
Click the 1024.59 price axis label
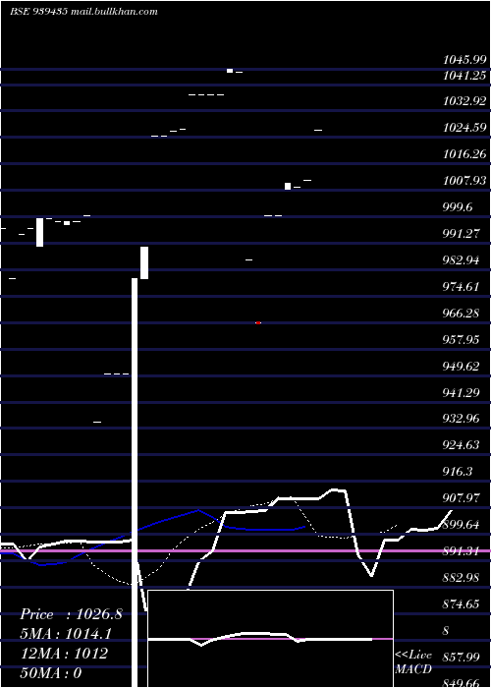pos(464,128)
